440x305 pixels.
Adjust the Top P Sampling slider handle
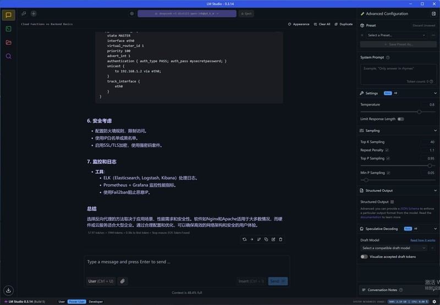(430, 165)
